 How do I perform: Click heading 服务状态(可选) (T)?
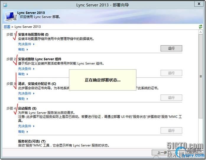[x=32, y=141]
